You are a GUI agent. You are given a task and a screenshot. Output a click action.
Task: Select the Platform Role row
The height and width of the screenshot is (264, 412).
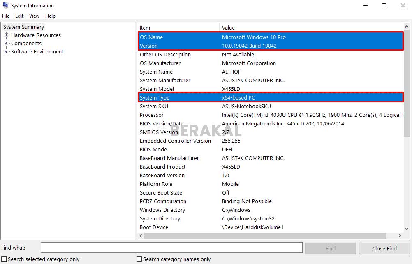[x=271, y=184]
